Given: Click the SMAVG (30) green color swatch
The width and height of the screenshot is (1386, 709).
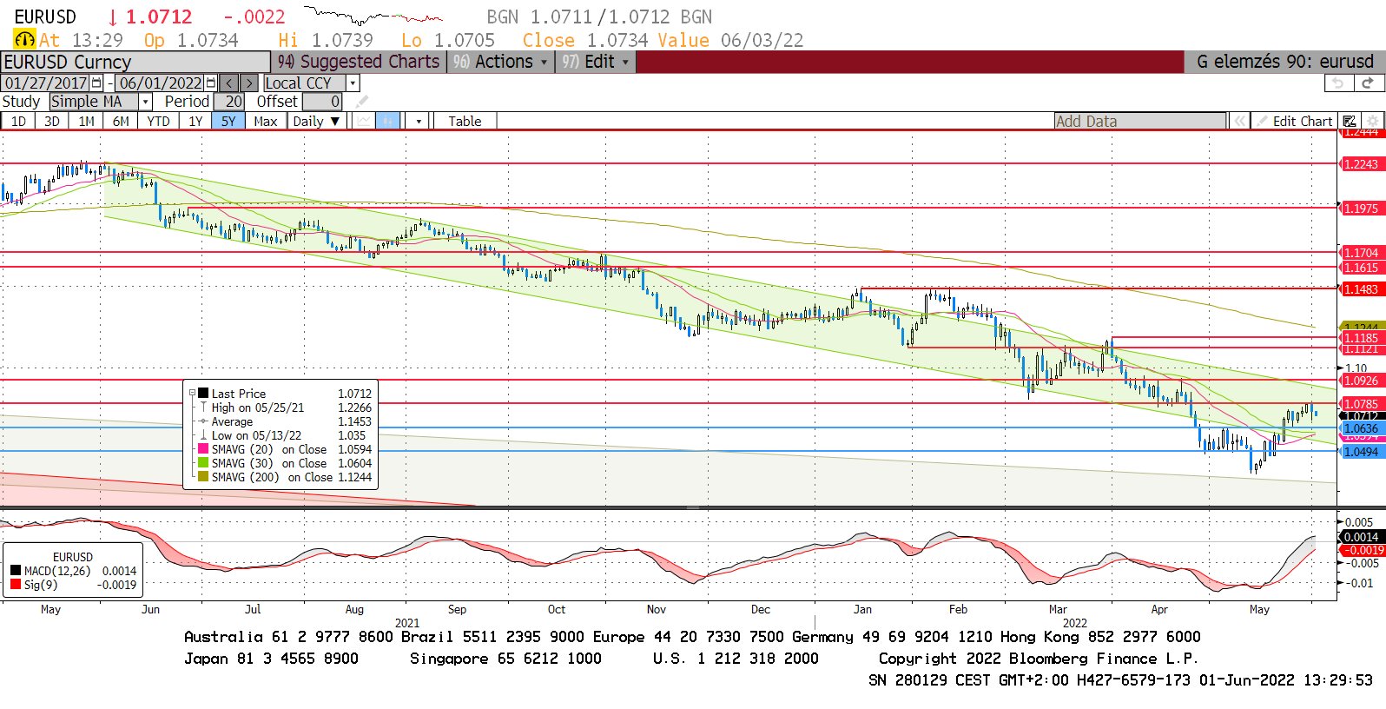Looking at the screenshot, I should [203, 463].
